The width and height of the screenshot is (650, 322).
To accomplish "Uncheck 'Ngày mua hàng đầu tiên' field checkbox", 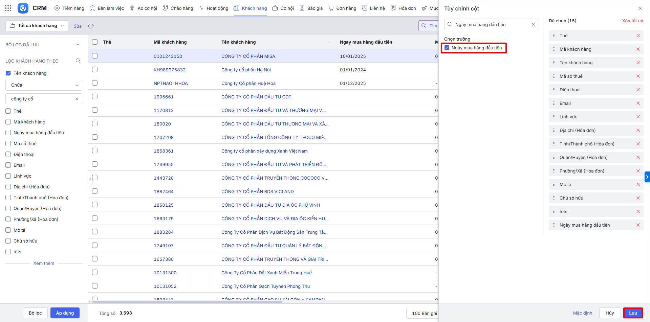I will coord(447,48).
